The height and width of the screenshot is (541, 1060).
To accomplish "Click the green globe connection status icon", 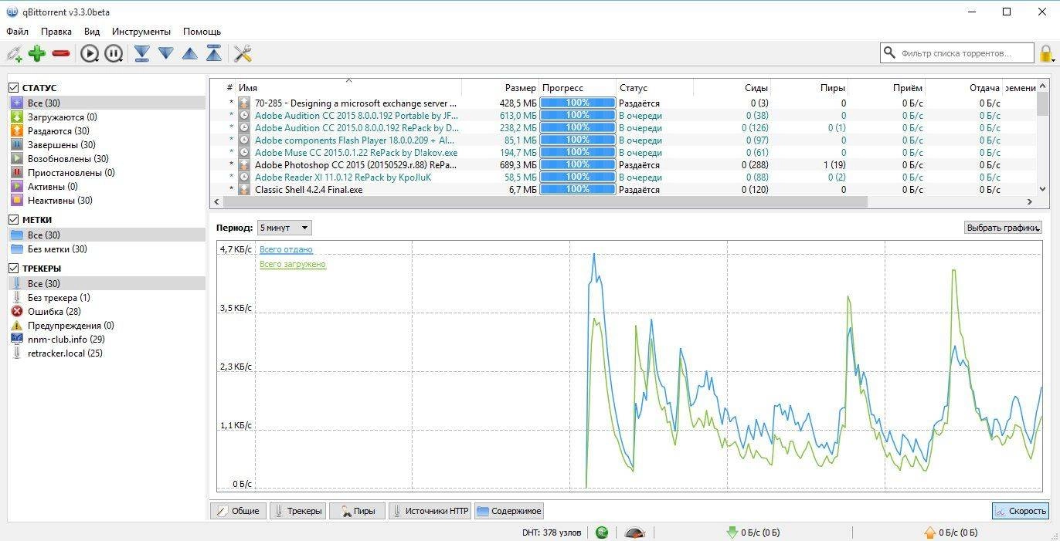I will point(602,533).
